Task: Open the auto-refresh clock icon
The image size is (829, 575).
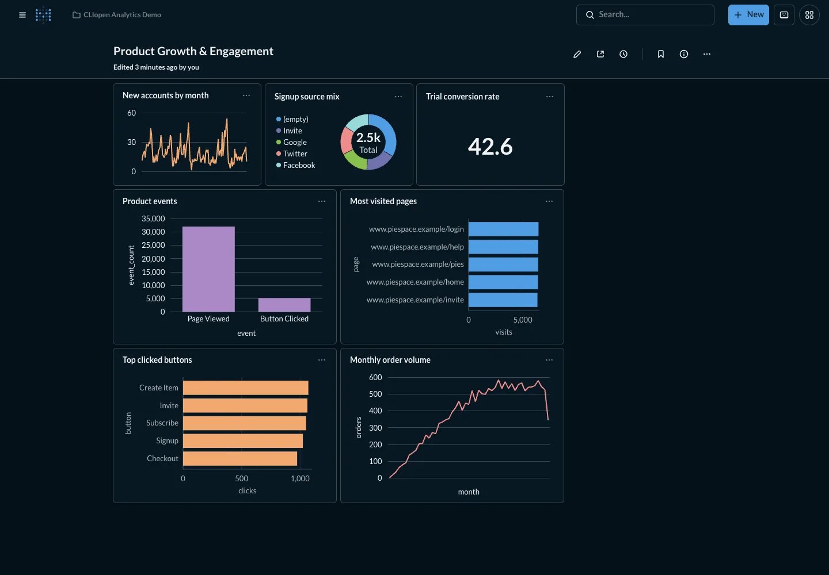Action: (623, 54)
